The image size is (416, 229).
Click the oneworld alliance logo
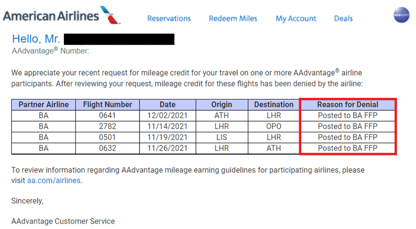pos(401,15)
